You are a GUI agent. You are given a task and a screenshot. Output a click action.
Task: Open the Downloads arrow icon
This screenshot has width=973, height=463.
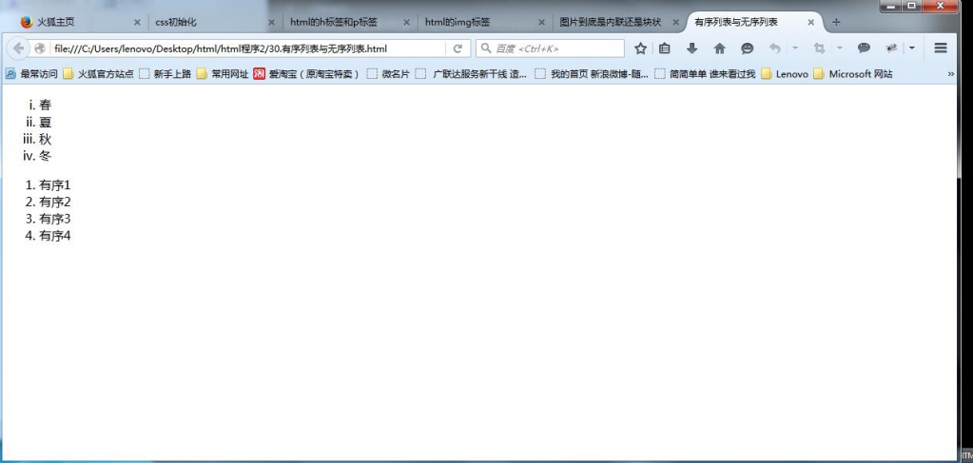point(691,48)
